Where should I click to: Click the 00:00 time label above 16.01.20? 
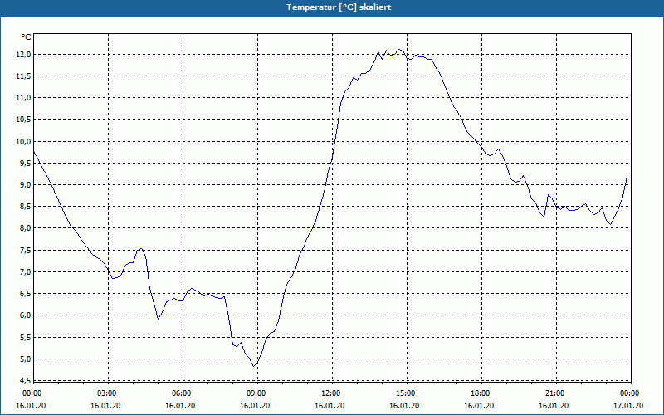(x=32, y=393)
